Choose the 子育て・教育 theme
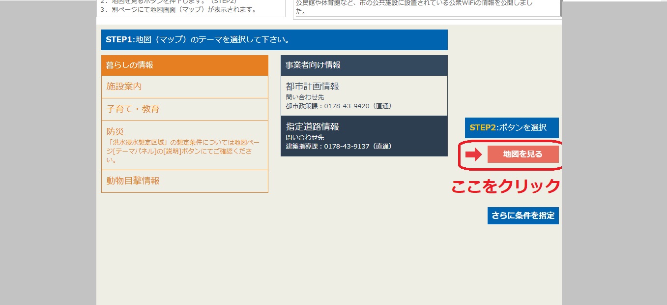Image resolution: width=667 pixels, height=305 pixels. (x=133, y=109)
